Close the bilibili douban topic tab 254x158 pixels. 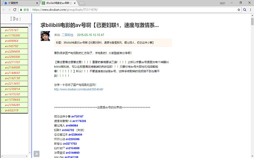[x=75, y=3]
